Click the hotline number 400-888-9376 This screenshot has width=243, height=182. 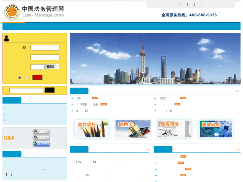point(203,15)
